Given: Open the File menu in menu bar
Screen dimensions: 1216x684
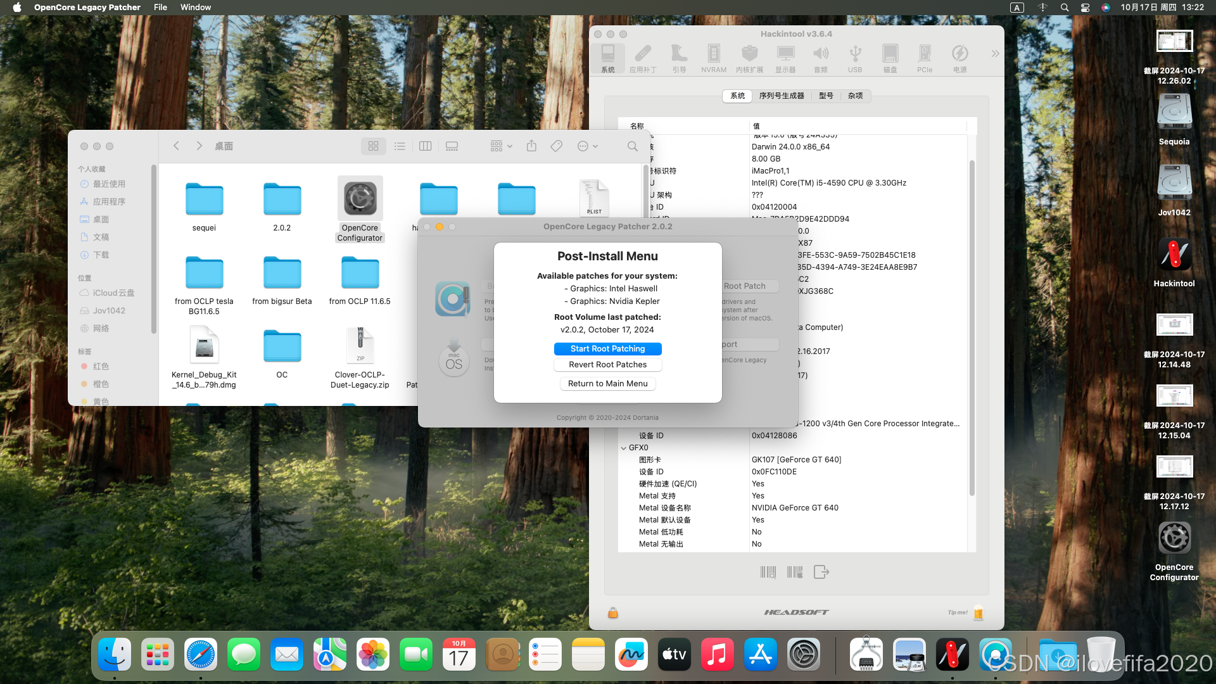Looking at the screenshot, I should click(x=160, y=8).
